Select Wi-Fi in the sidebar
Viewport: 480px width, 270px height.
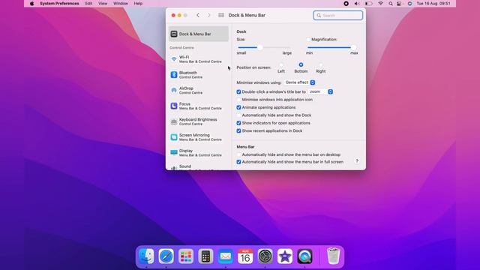tap(198, 59)
